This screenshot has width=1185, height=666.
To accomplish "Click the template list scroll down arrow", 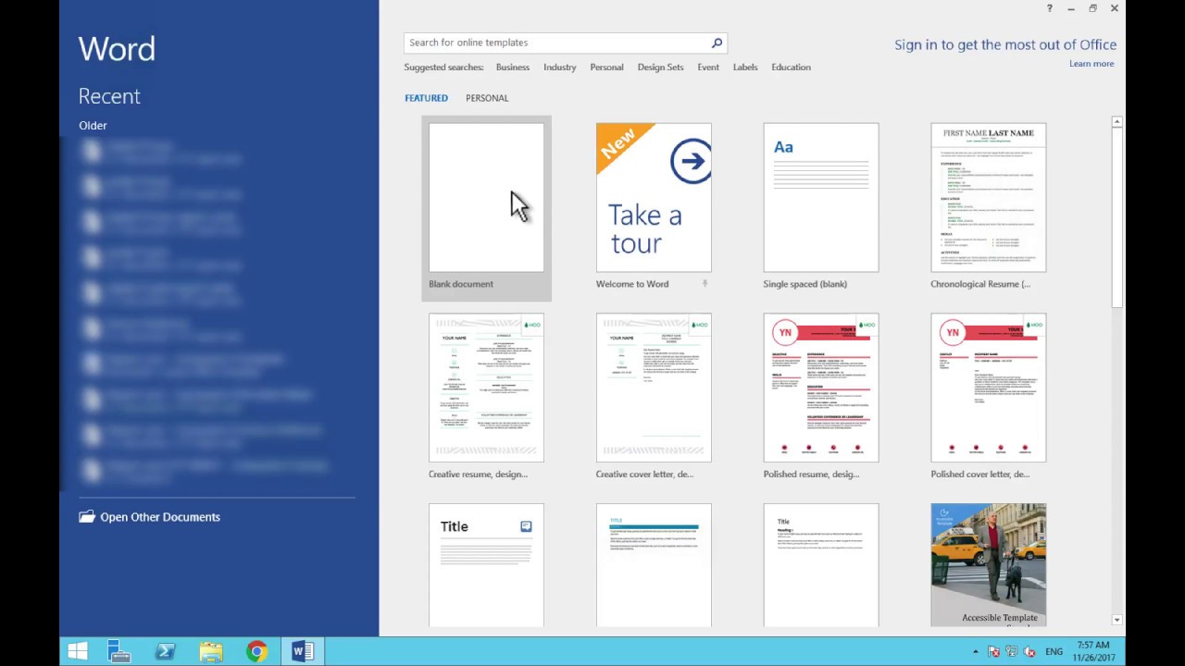I will pos(1116,620).
